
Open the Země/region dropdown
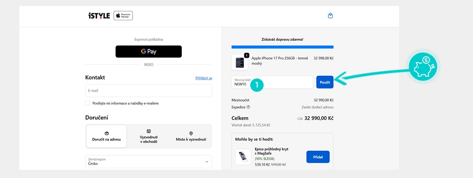click(148, 161)
